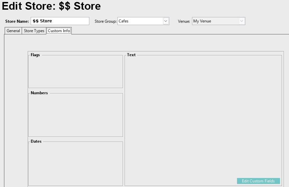289x187 pixels.
Task: Click inside the empty Numbers panel
Action: [x=75, y=116]
